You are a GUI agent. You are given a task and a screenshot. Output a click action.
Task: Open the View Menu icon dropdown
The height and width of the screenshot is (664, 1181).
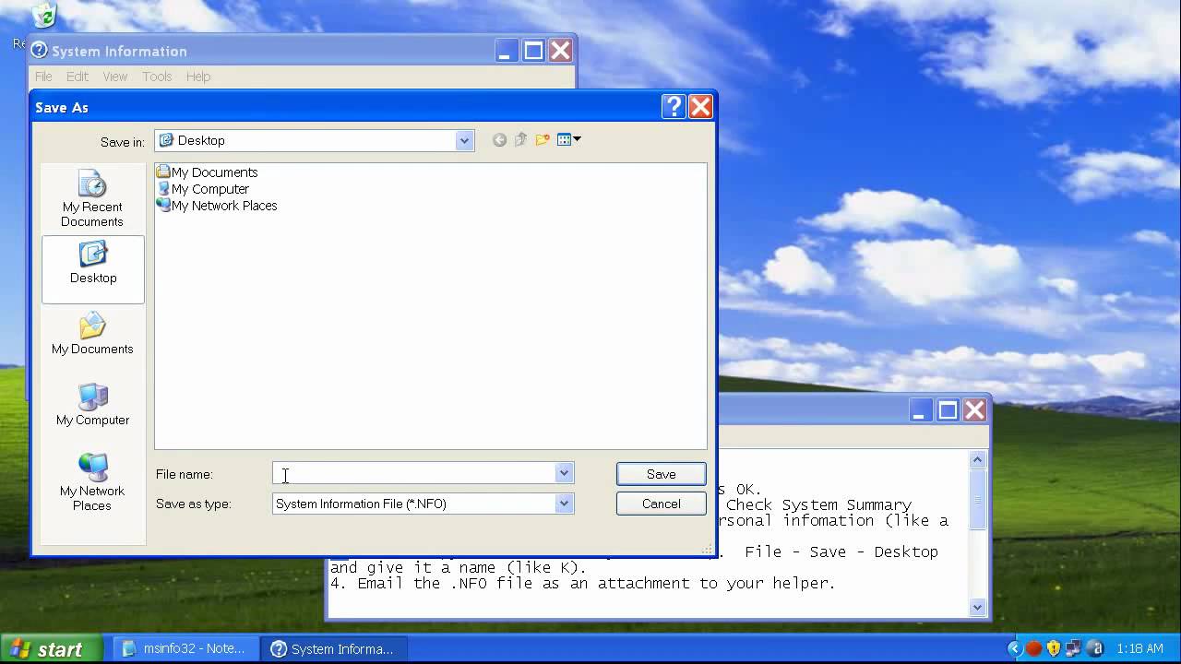click(569, 140)
